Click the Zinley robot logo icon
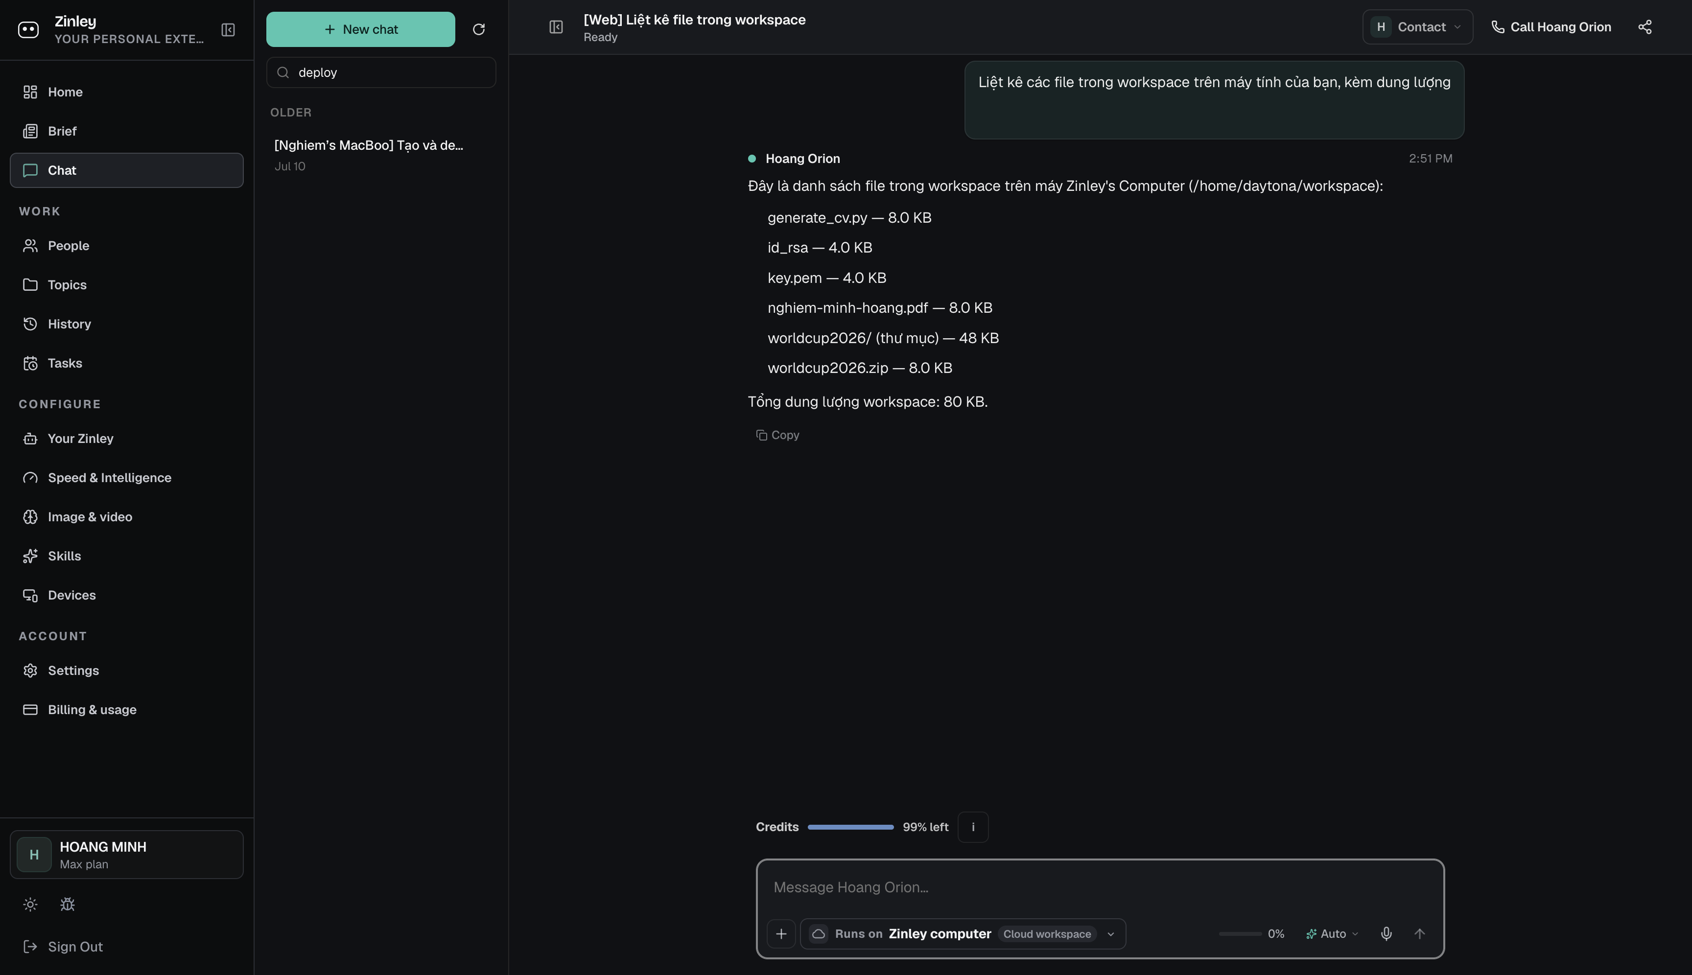 28,29
